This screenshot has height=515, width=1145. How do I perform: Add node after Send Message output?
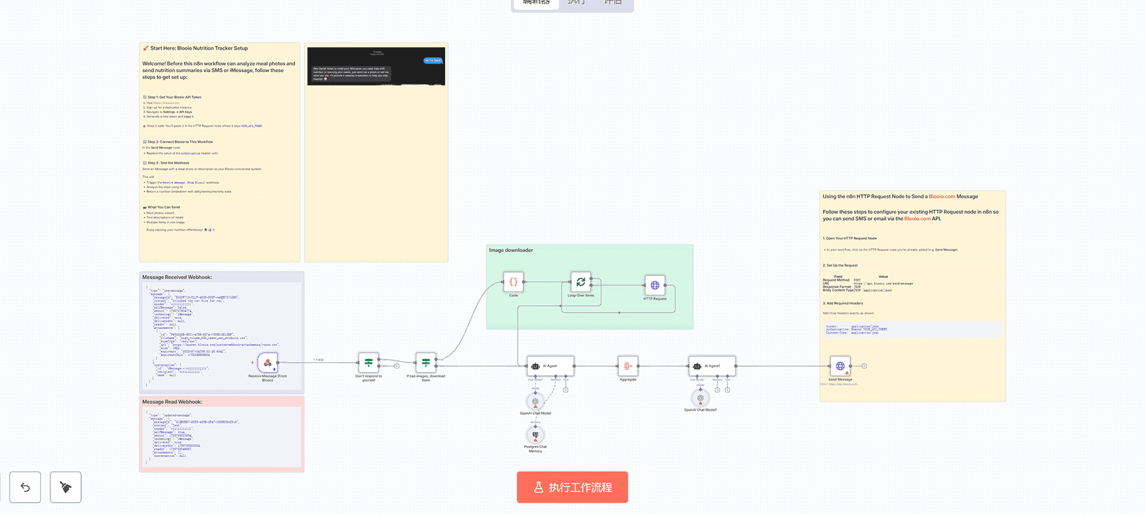pyautogui.click(x=864, y=366)
